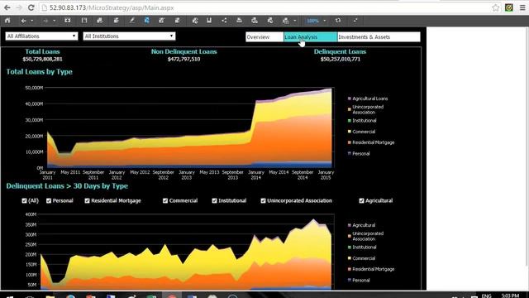Click the share icon in the toolbar
The width and height of the screenshot is (529, 298).
point(224,21)
